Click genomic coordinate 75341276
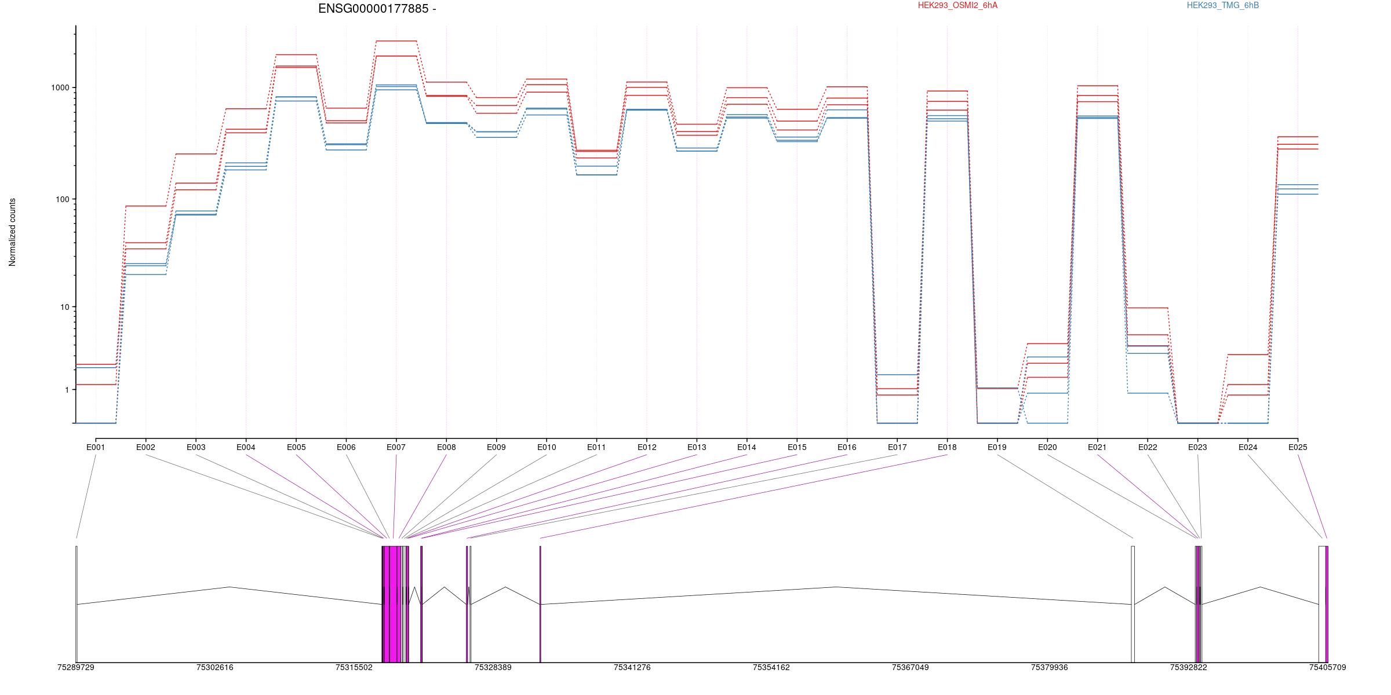 (x=632, y=667)
